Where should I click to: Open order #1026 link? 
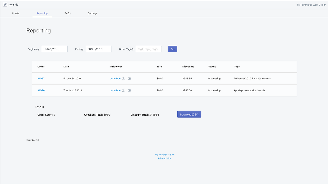(41, 90)
